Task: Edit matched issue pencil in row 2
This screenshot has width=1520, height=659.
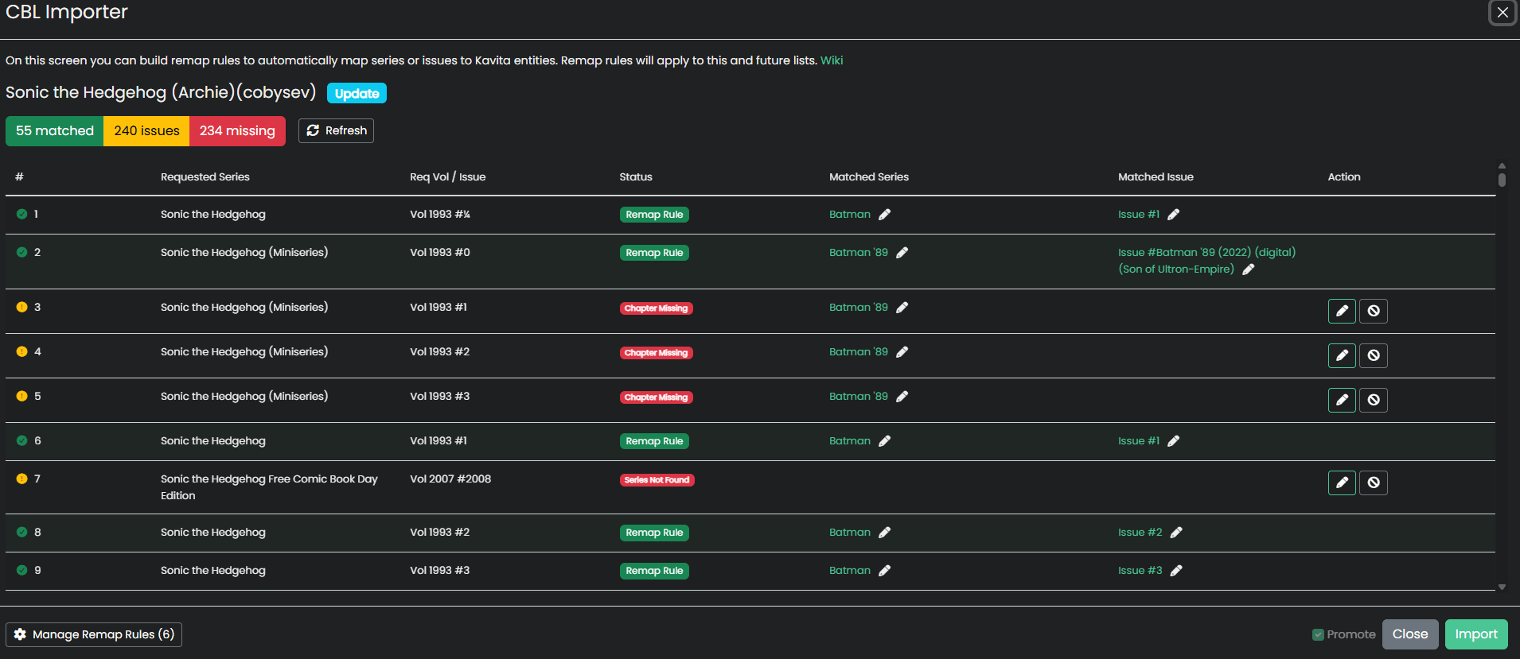Action: [x=1248, y=269]
